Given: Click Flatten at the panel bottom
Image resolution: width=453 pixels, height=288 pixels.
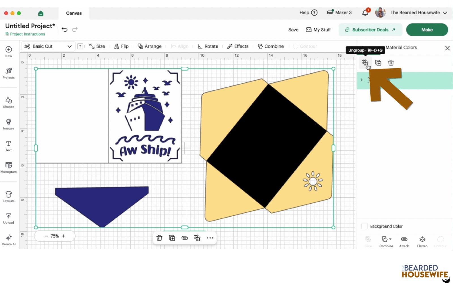Looking at the screenshot, I should click(x=422, y=242).
